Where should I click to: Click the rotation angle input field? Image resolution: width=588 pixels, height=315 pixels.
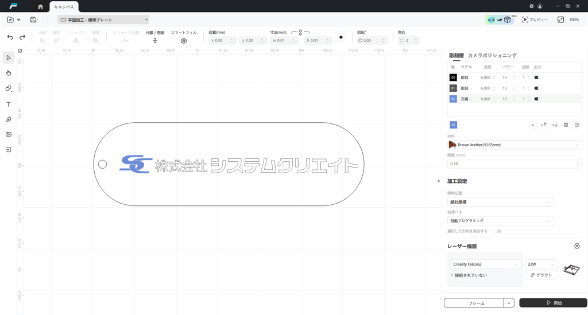[x=372, y=41]
